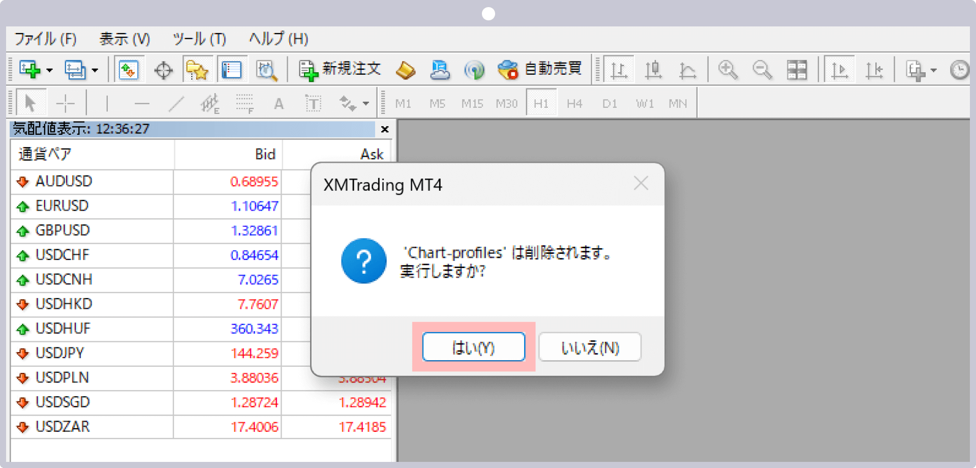976x468 pixels.
Task: Click the indicators list icon
Action: (x=916, y=70)
